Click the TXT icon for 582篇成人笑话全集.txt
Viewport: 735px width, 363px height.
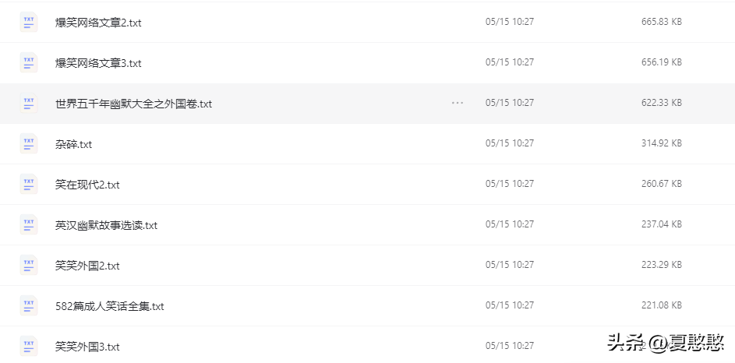pyautogui.click(x=29, y=305)
